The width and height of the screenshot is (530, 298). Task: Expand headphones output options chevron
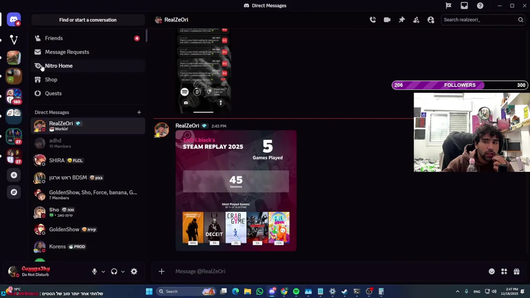coord(123,272)
